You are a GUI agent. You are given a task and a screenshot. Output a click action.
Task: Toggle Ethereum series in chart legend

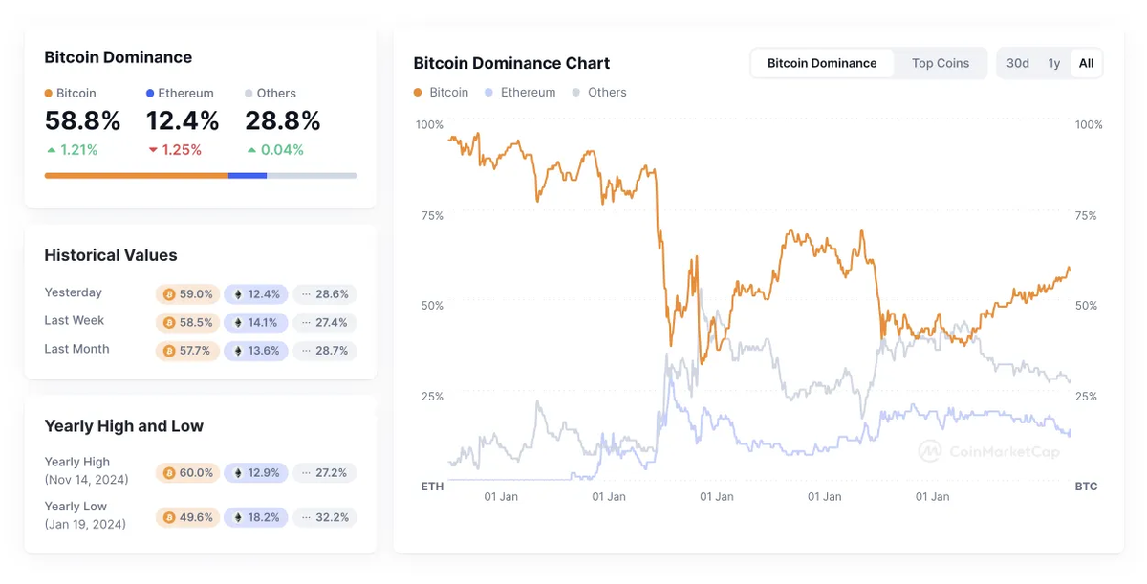(x=521, y=93)
